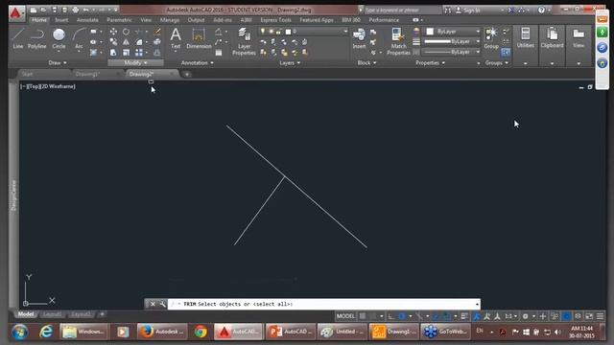Toggle layer on/off light bulb
This screenshot has height=345, width=614.
pos(263,32)
